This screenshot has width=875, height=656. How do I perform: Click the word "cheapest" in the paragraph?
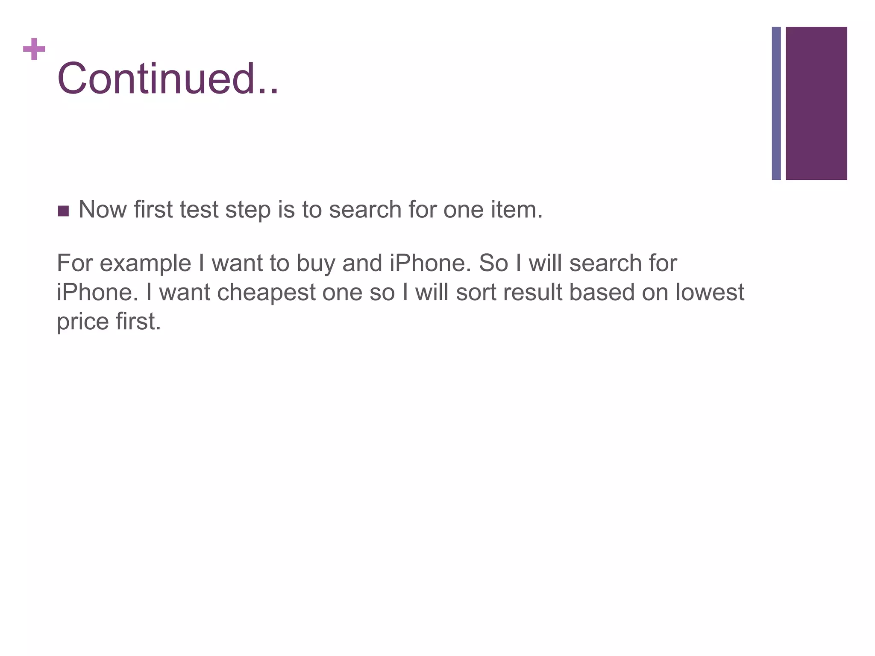coord(266,294)
